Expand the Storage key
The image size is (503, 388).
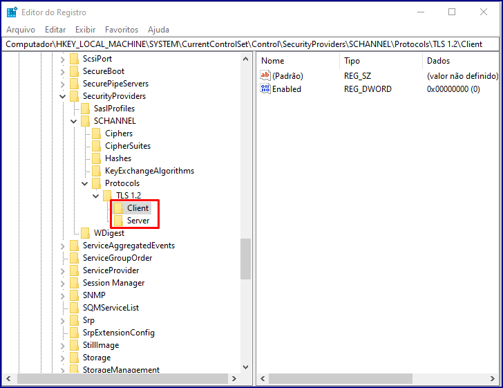click(x=63, y=358)
